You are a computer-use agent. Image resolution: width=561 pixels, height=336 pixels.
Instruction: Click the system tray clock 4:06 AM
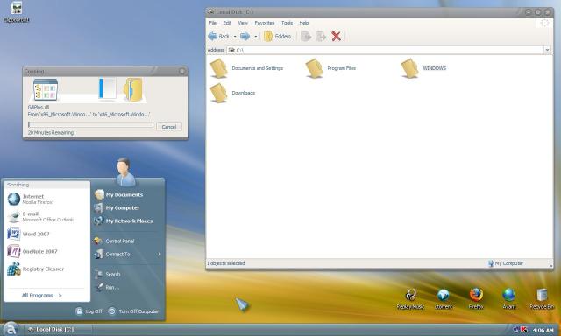pyautogui.click(x=543, y=330)
